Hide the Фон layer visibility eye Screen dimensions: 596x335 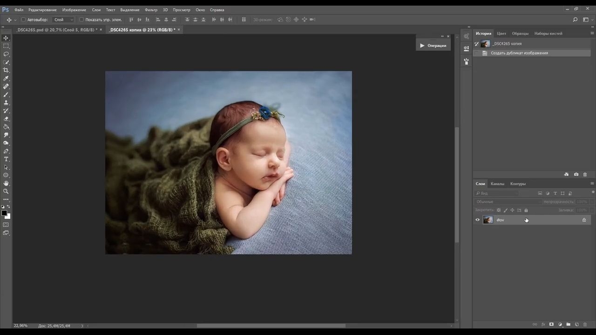477,220
